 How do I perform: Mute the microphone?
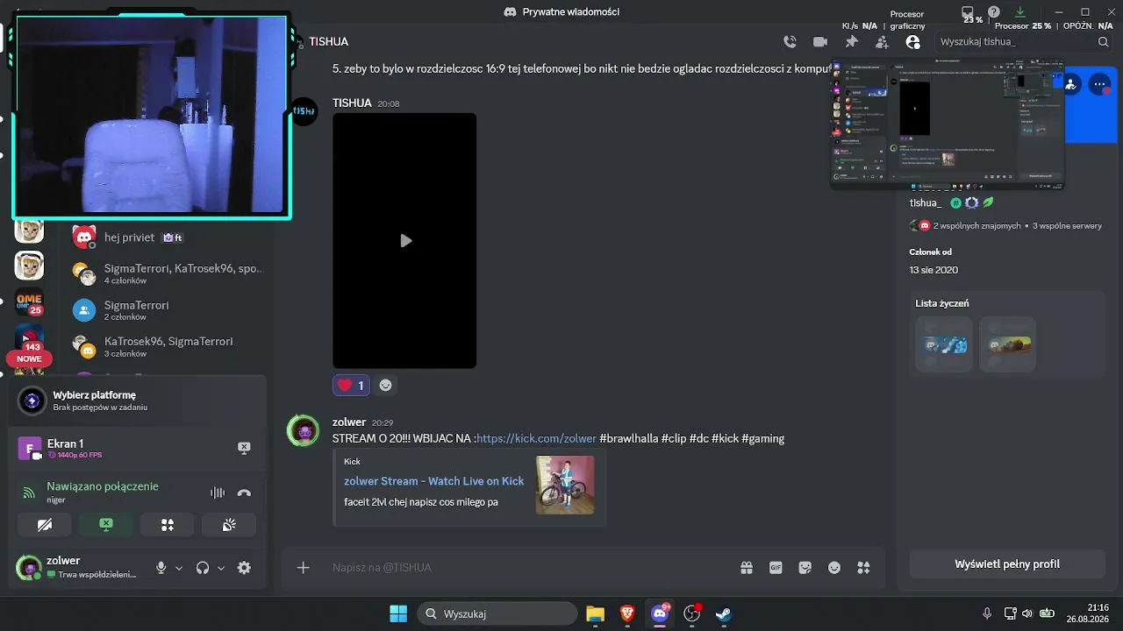coord(161,568)
